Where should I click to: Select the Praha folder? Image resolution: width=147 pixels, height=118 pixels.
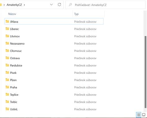pyautogui.click(x=54, y=87)
